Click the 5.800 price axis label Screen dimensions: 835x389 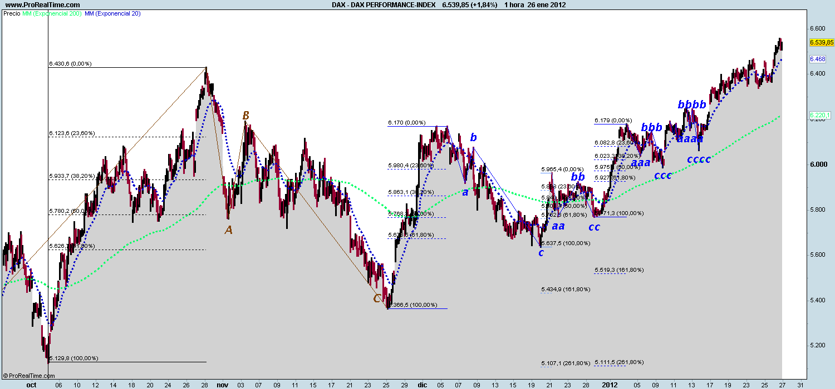[x=817, y=210]
